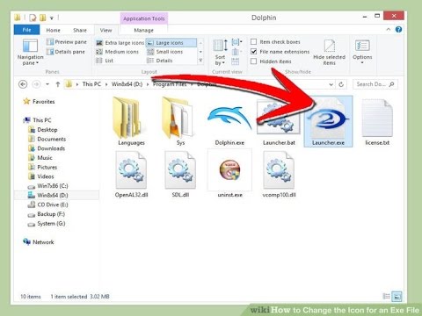Toggle the Preview pane
This screenshot has width=422, height=316.
tap(67, 42)
